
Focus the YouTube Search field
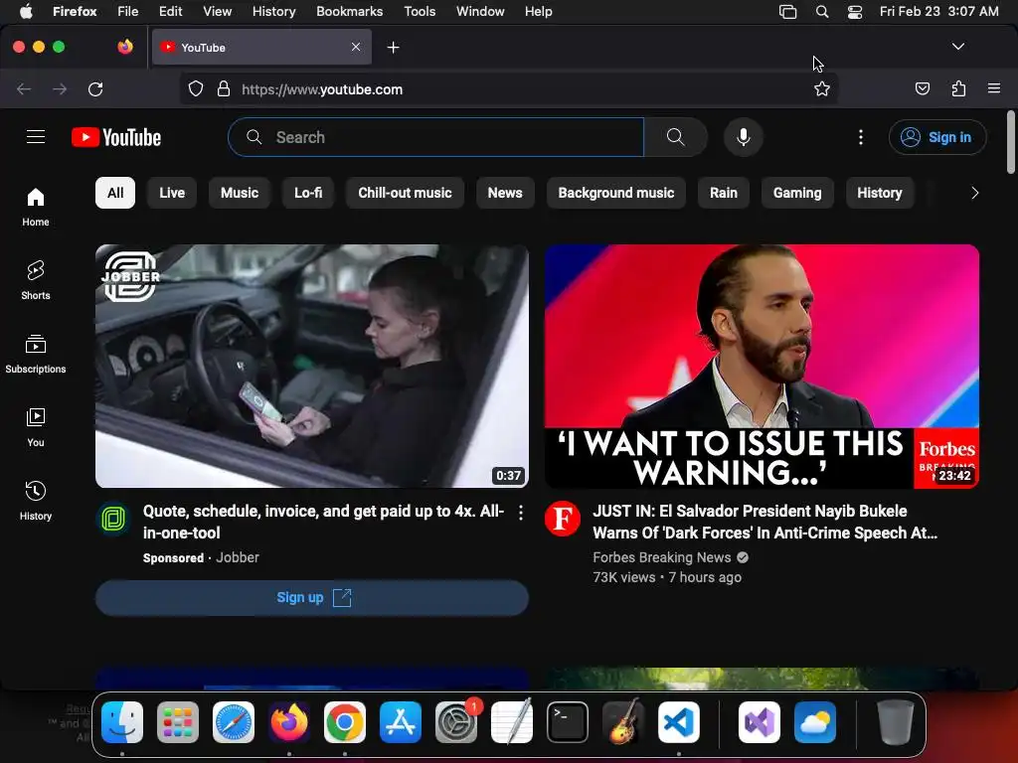coord(436,137)
